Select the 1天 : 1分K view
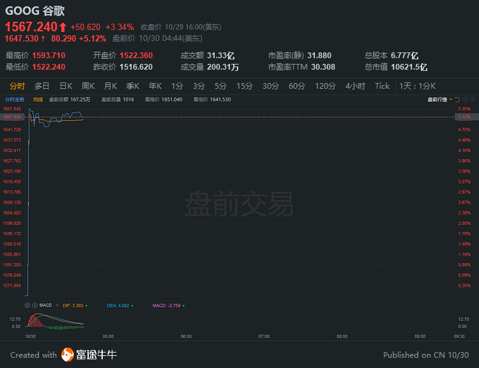 417,86
